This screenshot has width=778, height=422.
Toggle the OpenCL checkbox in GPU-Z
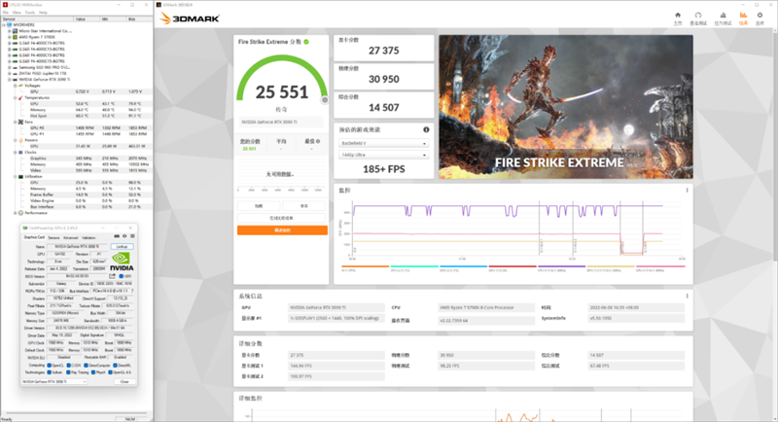click(50, 365)
